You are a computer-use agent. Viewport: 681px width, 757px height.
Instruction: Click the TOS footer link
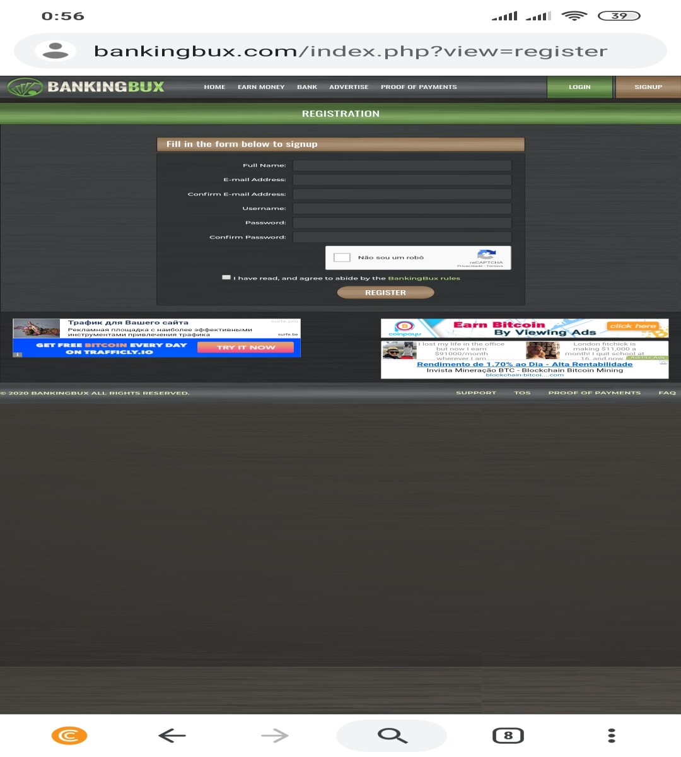(x=522, y=393)
